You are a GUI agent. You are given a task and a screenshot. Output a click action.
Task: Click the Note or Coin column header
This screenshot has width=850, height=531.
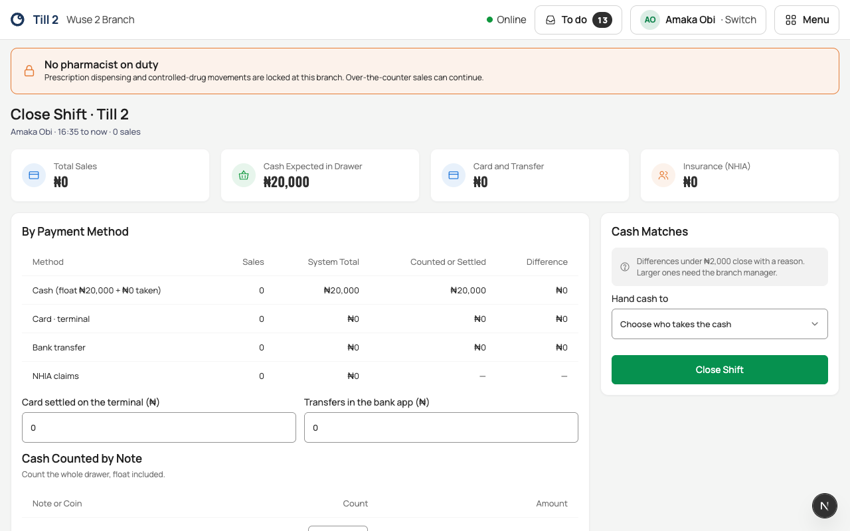point(57,503)
